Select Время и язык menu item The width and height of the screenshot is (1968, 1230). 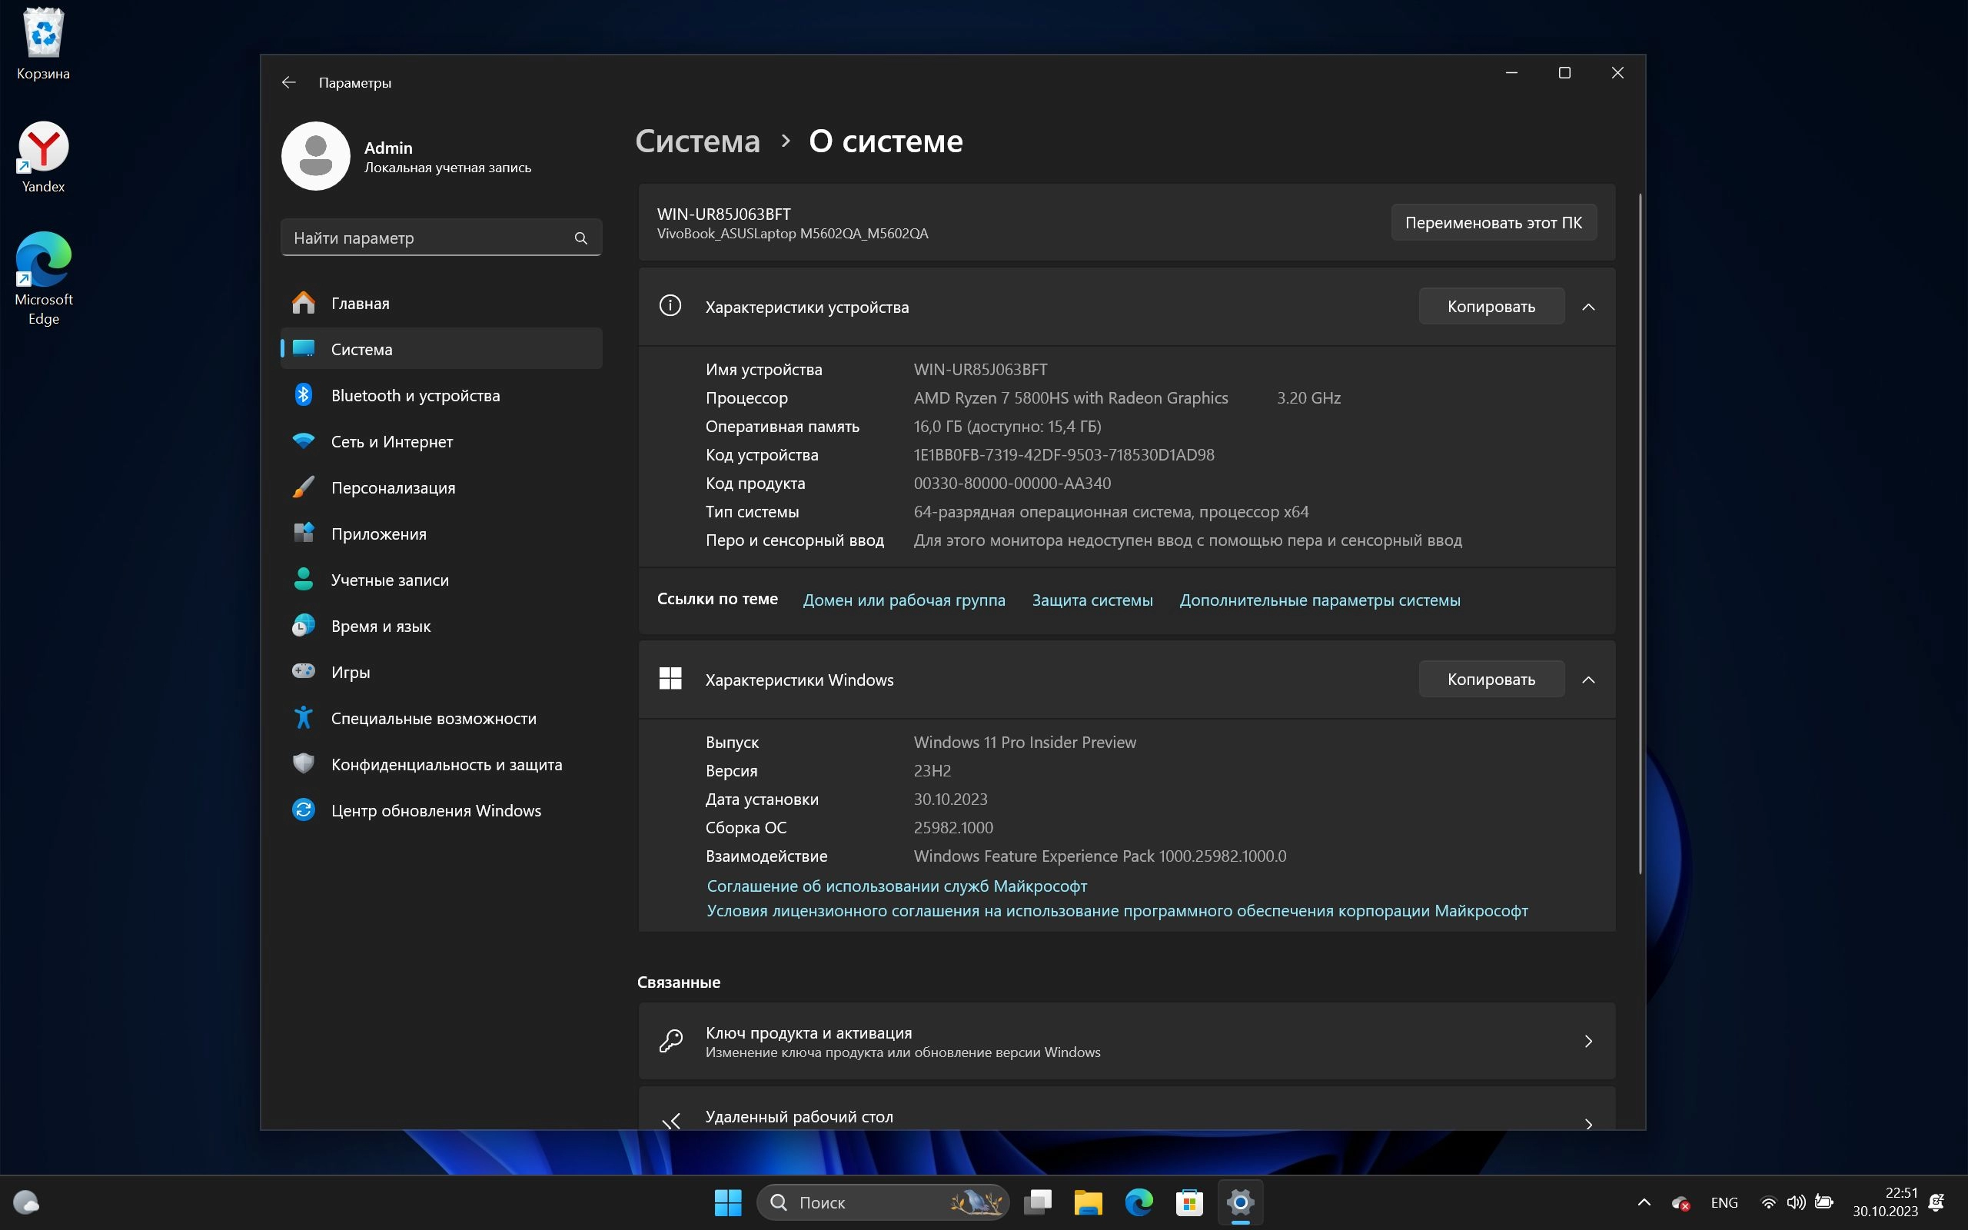pyautogui.click(x=380, y=627)
